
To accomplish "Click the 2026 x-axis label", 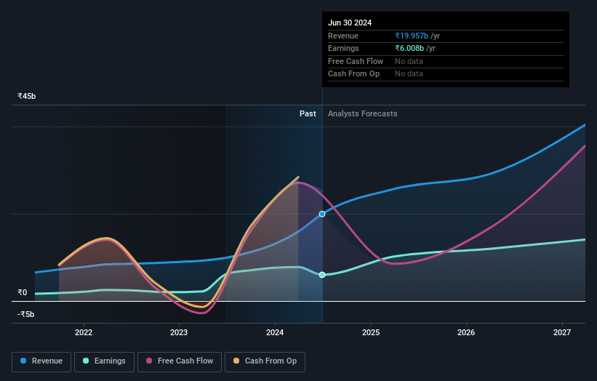I will point(466,332).
